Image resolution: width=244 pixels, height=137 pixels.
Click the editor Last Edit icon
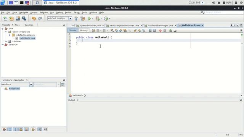click(x=93, y=30)
